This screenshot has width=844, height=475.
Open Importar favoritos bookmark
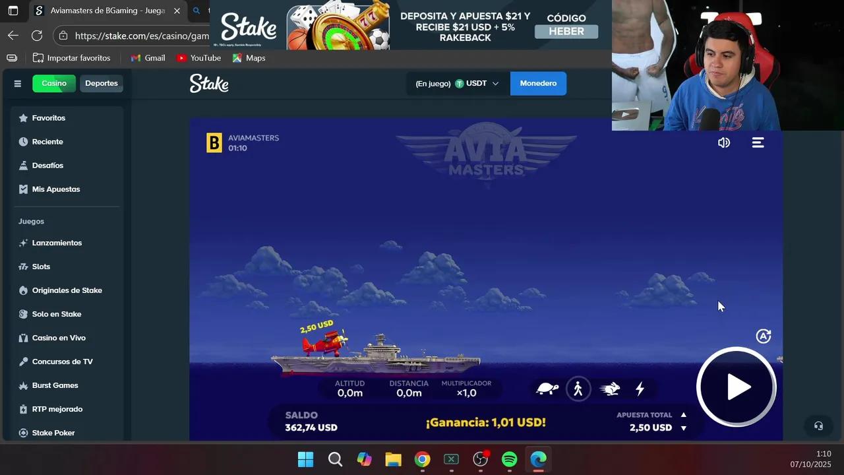tap(72, 58)
